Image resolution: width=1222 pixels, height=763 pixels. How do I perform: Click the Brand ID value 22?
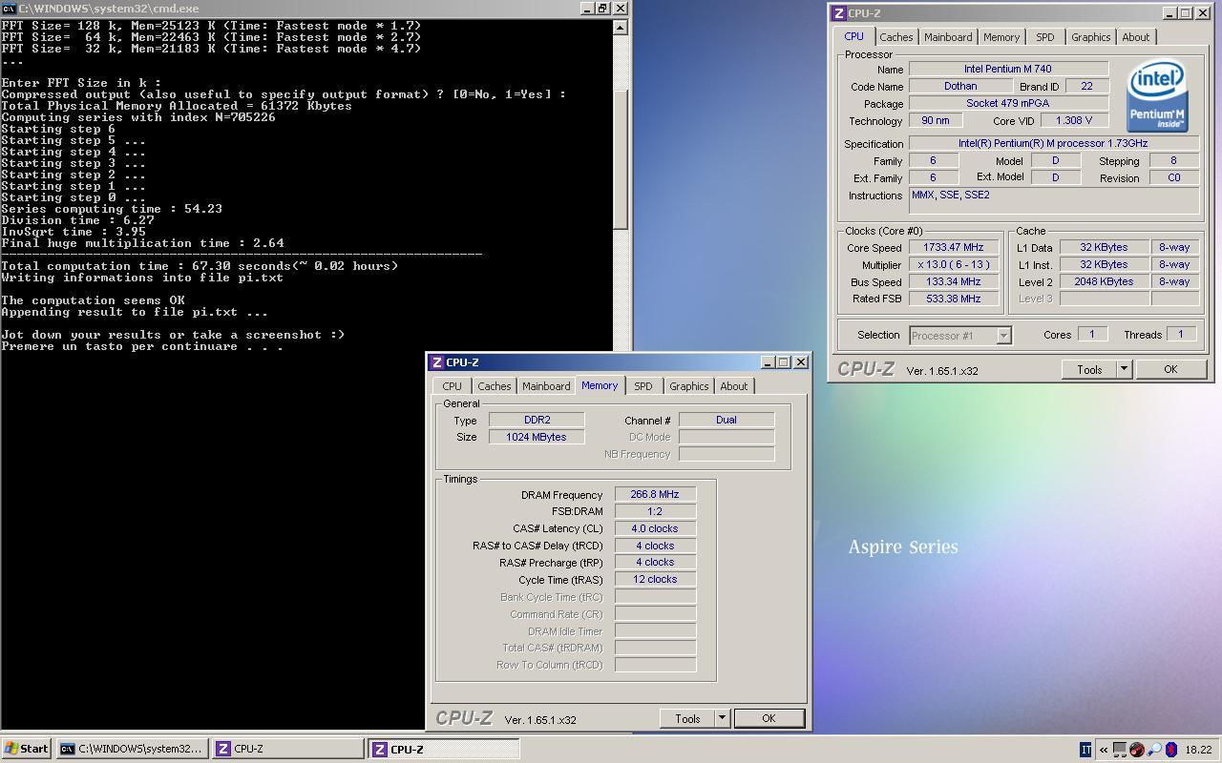click(1086, 86)
